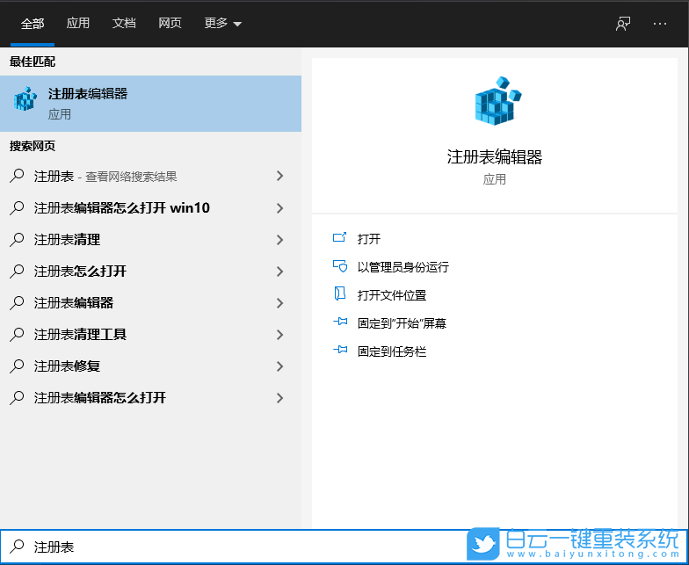Click the Registry Editor icon in best match
Viewport: 689px width, 565px height.
(x=25, y=98)
